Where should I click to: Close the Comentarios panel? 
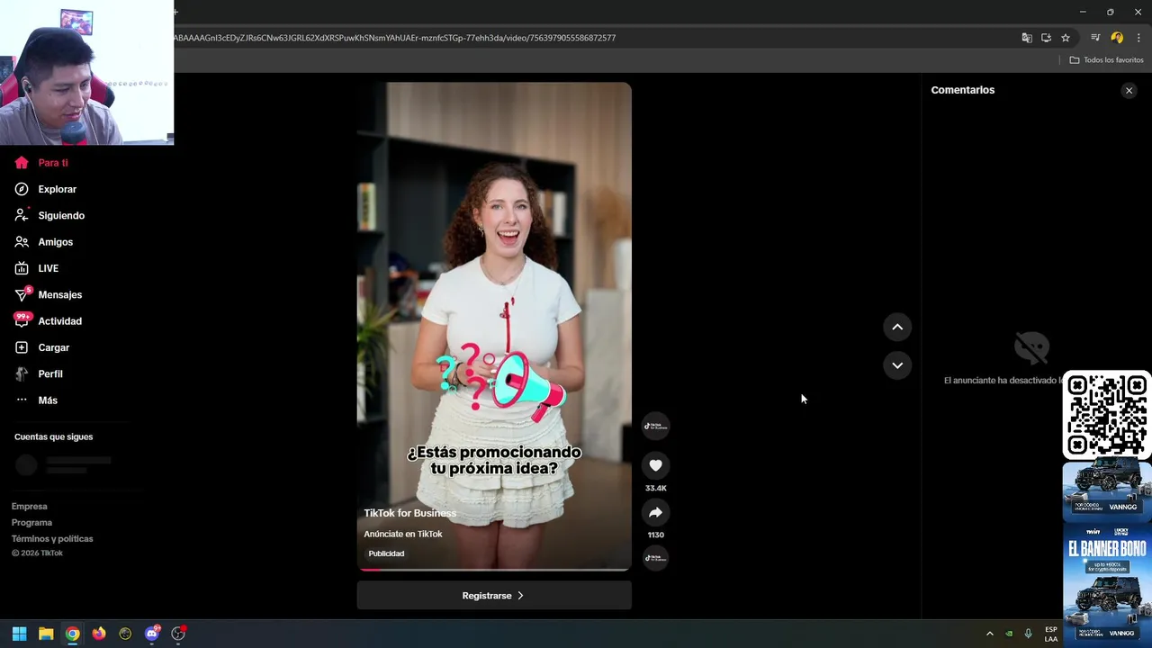(1129, 90)
